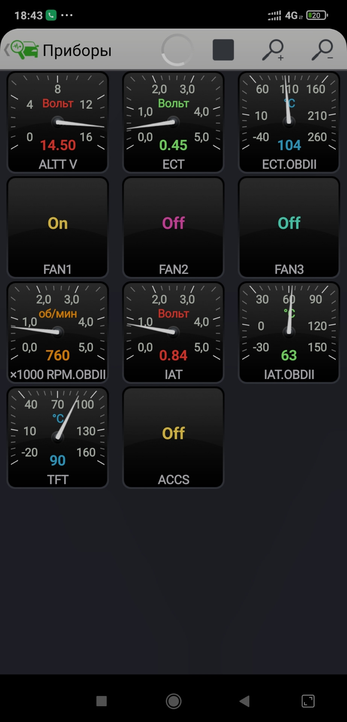
Task: Select the FAN1 On indicator tile
Action: point(58,228)
